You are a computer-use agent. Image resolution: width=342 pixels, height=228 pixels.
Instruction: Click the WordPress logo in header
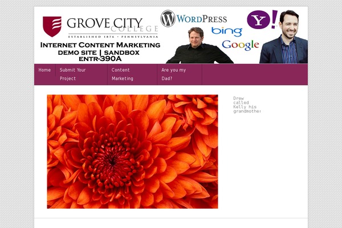point(194,19)
